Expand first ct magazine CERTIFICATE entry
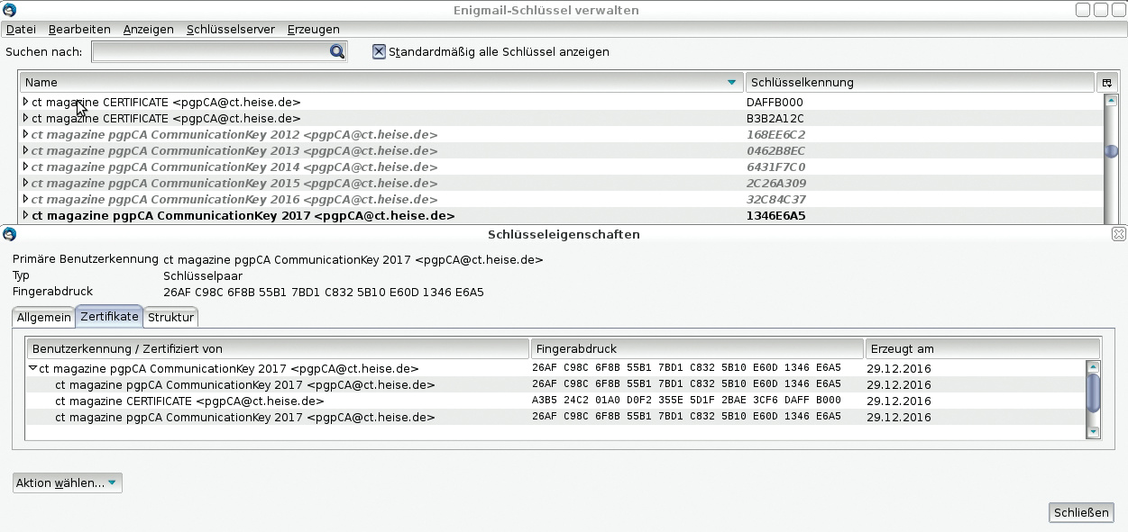 tap(25, 103)
